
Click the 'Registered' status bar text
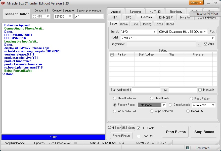tap(202, 148)
